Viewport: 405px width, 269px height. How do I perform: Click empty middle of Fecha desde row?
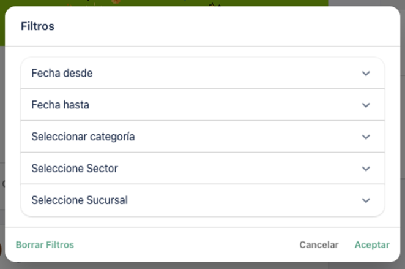point(226,74)
